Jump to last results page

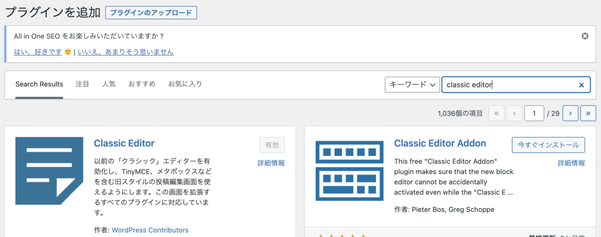[x=588, y=113]
